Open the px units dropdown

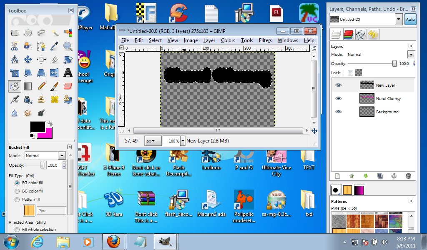[153, 141]
